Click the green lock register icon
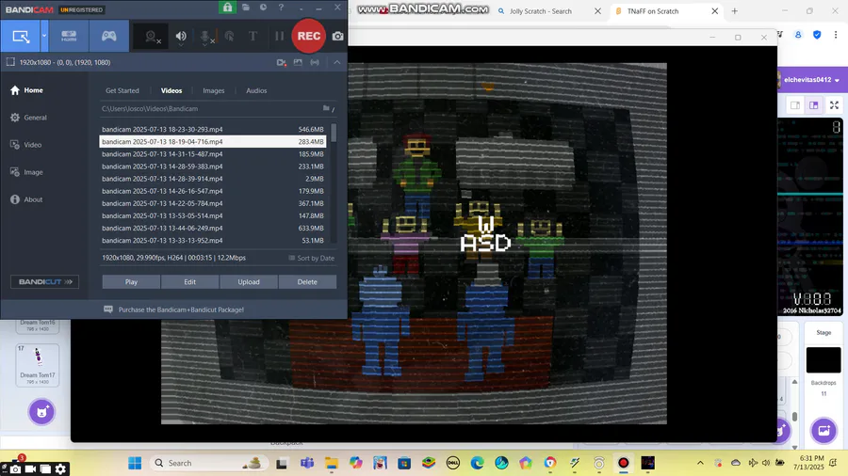Screen dimensions: 848x476 point(228,8)
